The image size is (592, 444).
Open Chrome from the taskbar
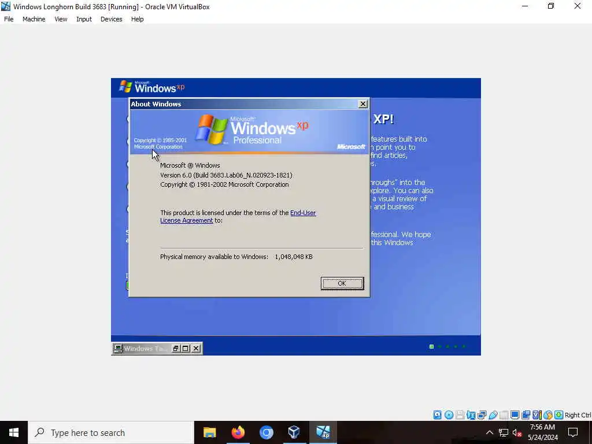[x=266, y=432]
